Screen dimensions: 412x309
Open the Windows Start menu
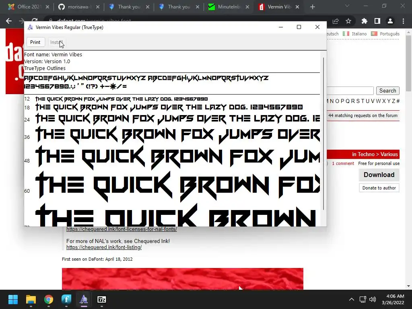click(x=13, y=299)
